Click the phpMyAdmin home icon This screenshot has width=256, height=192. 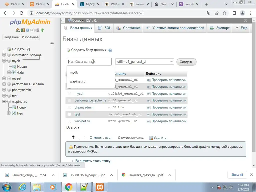tap(18, 30)
